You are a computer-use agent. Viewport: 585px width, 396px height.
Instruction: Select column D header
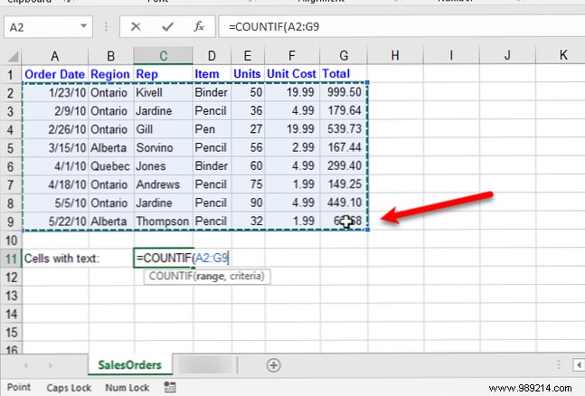[212, 56]
